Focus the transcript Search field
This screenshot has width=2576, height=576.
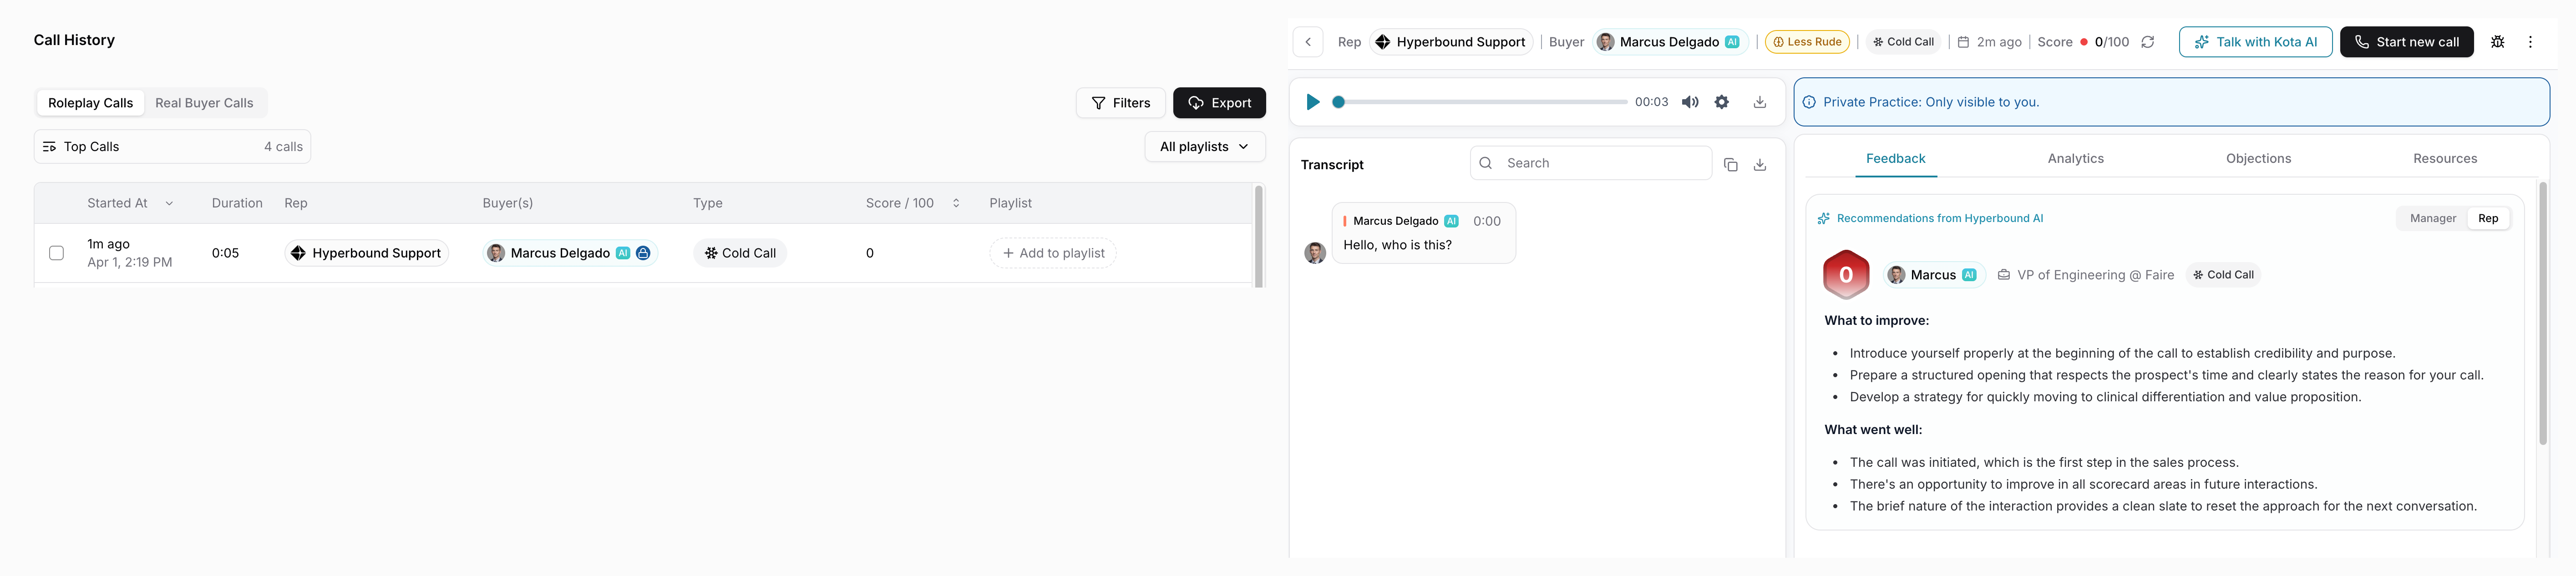(1591, 163)
